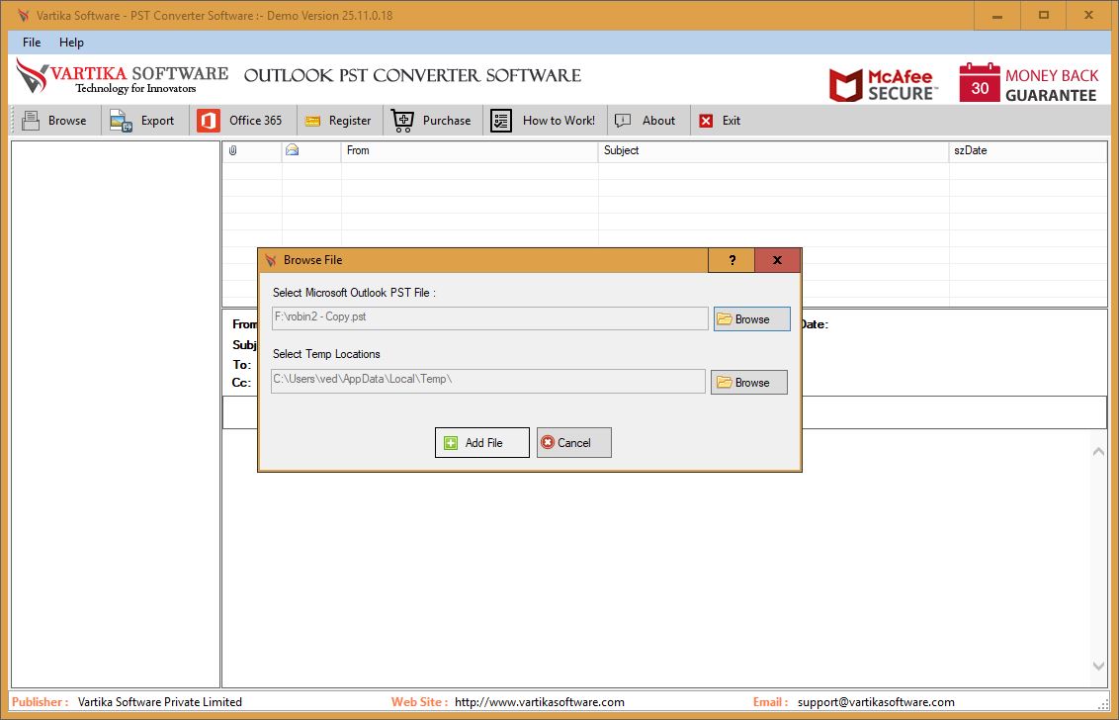This screenshot has height=720, width=1119.
Task: Open the File menu
Action: [x=32, y=43]
